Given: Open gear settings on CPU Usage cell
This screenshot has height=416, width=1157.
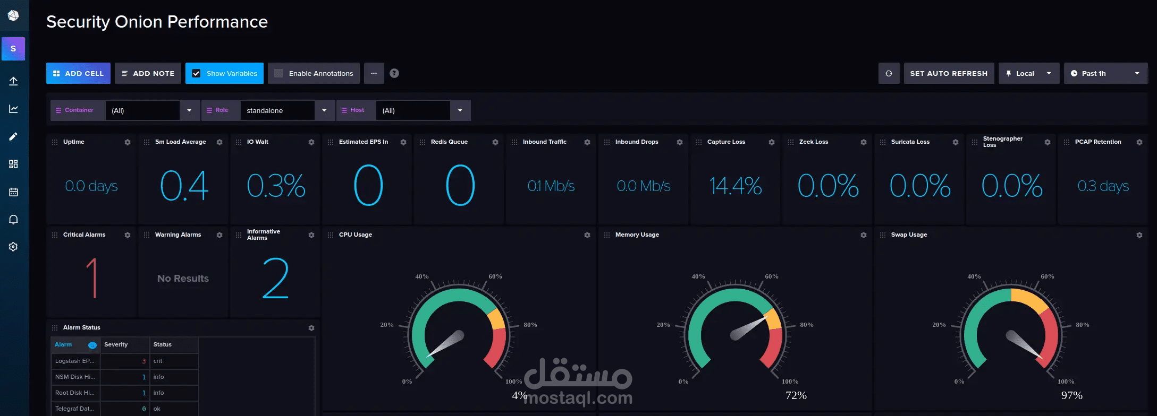Looking at the screenshot, I should click(587, 235).
